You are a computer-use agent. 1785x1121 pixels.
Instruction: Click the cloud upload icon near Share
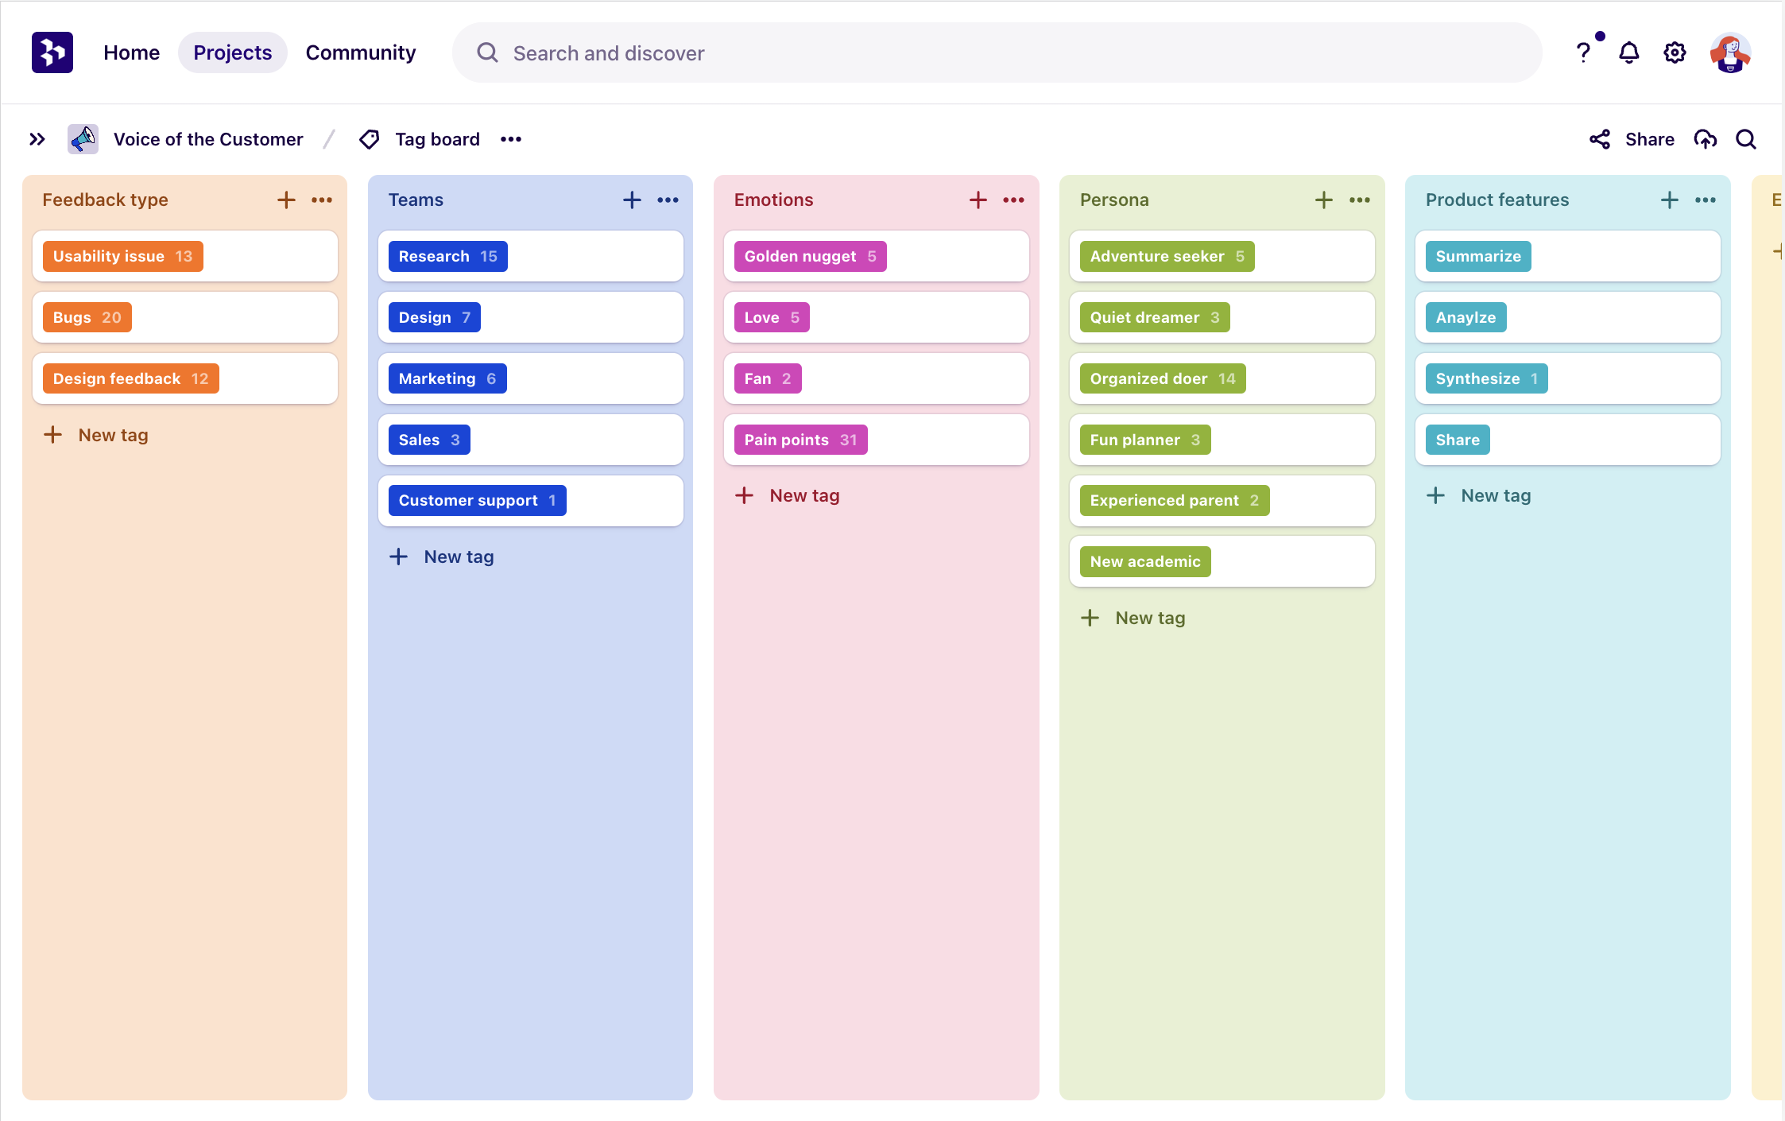coord(1706,139)
